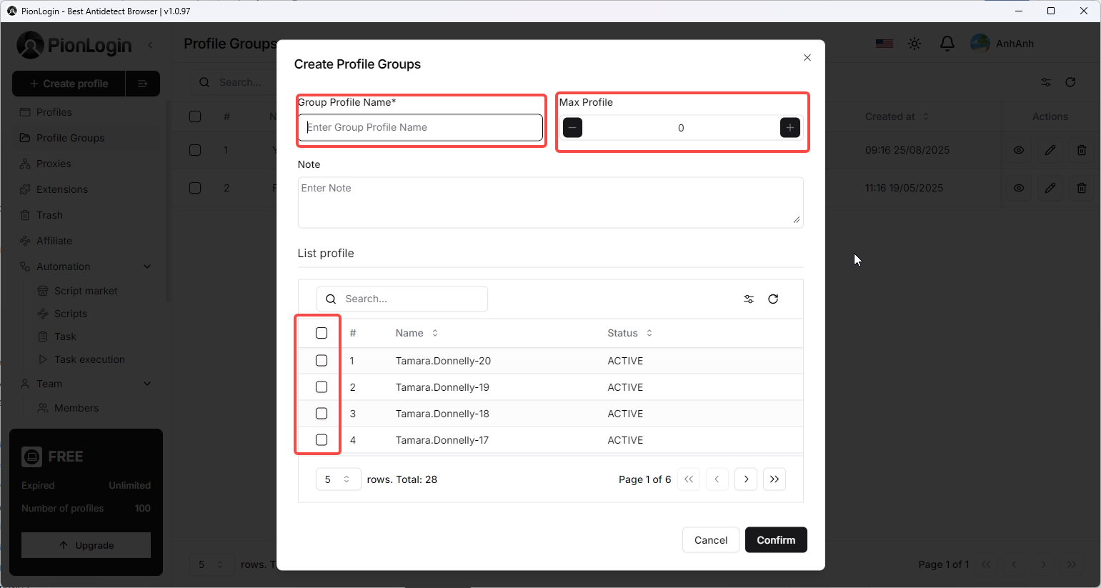Image resolution: width=1101 pixels, height=588 pixels.
Task: Click the US flag language icon
Action: pyautogui.click(x=884, y=44)
